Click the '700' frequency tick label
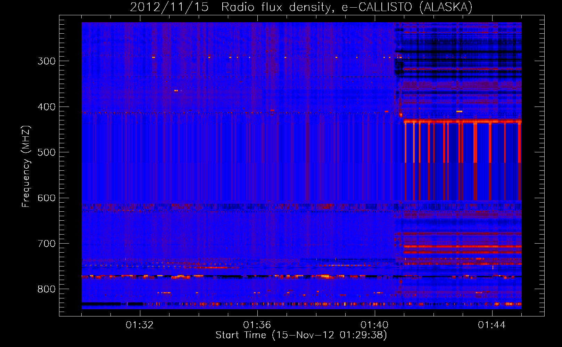Image resolution: width=562 pixels, height=347 pixels. pyautogui.click(x=47, y=244)
